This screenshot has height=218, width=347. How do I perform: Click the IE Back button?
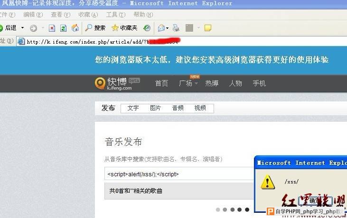point(9,28)
